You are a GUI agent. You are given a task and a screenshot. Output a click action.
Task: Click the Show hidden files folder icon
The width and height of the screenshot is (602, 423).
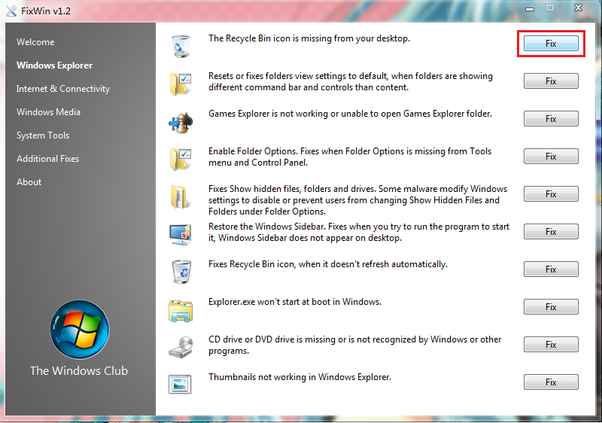(180, 197)
